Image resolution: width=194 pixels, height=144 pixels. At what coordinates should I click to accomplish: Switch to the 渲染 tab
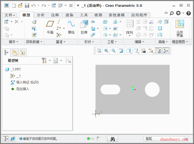pyautogui.click(x=69, y=15)
